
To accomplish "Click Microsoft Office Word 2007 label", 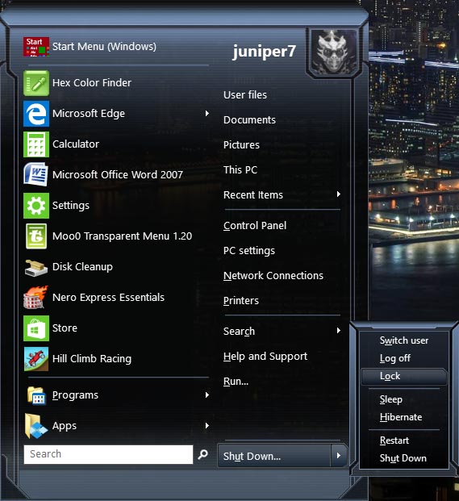I will click(x=118, y=175).
